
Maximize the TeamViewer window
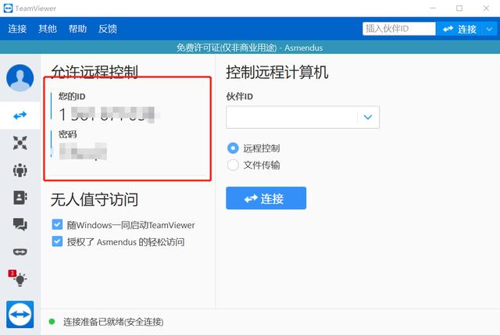[x=459, y=9]
